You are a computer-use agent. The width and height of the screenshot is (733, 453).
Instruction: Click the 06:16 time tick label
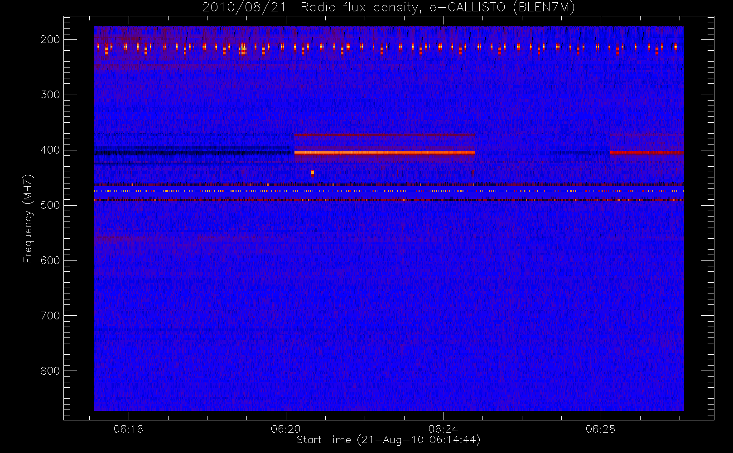[x=129, y=429]
